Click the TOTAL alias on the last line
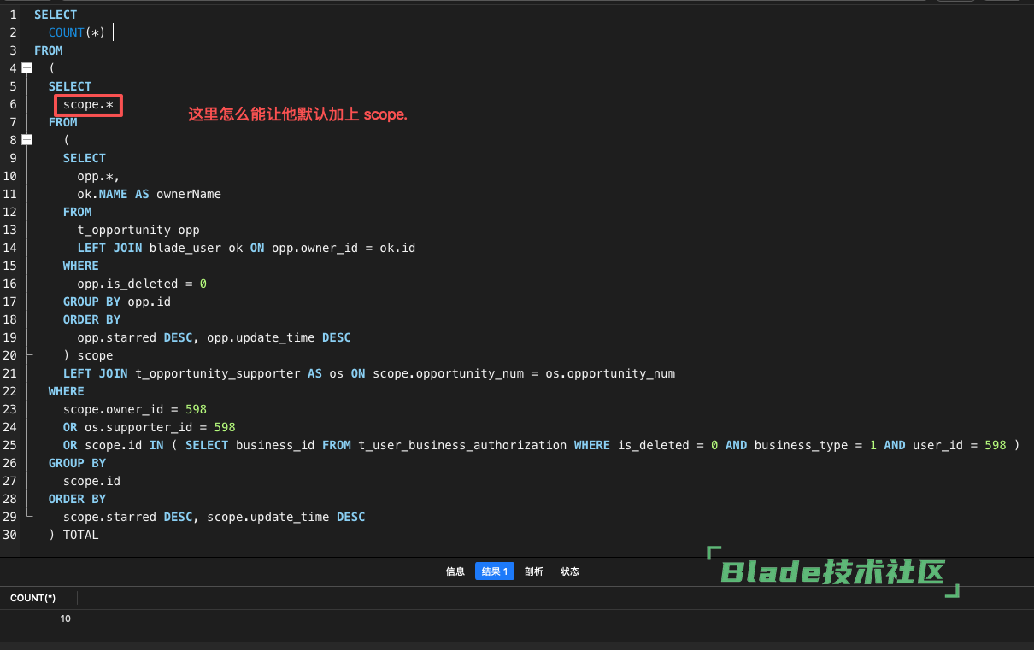This screenshot has width=1034, height=650. (x=81, y=535)
